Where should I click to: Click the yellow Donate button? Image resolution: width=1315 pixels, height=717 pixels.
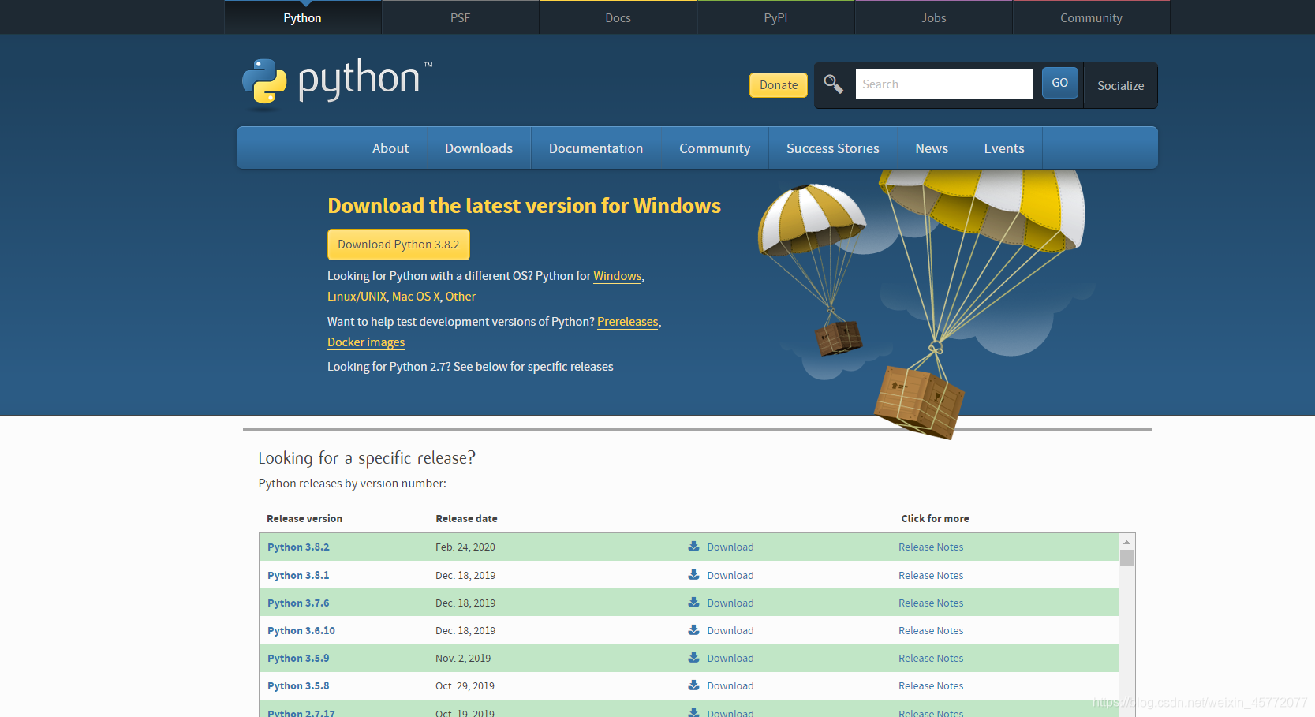pyautogui.click(x=779, y=85)
